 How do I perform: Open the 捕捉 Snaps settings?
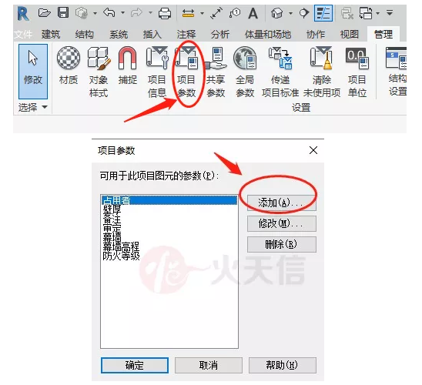[x=128, y=65]
